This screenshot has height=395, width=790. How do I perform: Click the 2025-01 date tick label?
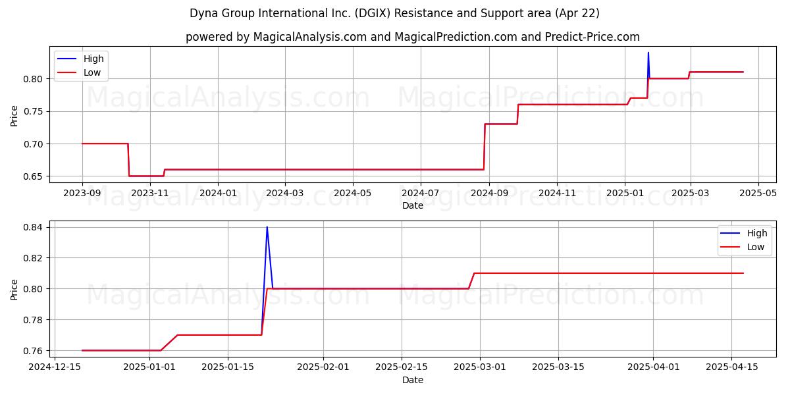click(x=625, y=194)
